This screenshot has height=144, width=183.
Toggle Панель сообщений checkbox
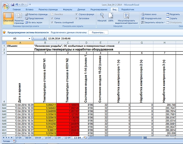(52, 23)
